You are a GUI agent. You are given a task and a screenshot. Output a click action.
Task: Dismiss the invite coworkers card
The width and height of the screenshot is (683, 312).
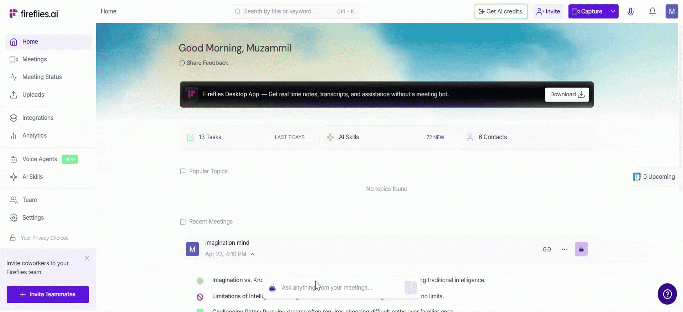pyautogui.click(x=87, y=258)
